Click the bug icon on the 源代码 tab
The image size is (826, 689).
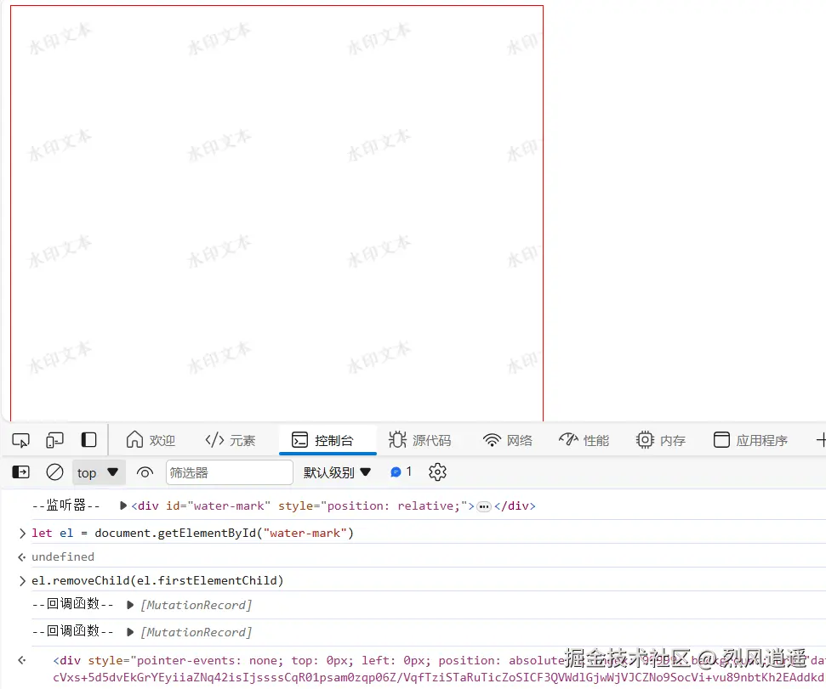pos(398,439)
